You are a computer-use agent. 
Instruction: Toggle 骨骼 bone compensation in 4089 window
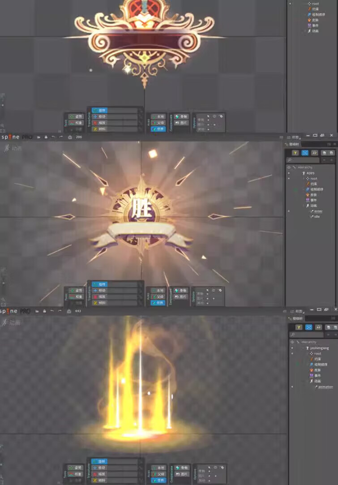point(181,291)
